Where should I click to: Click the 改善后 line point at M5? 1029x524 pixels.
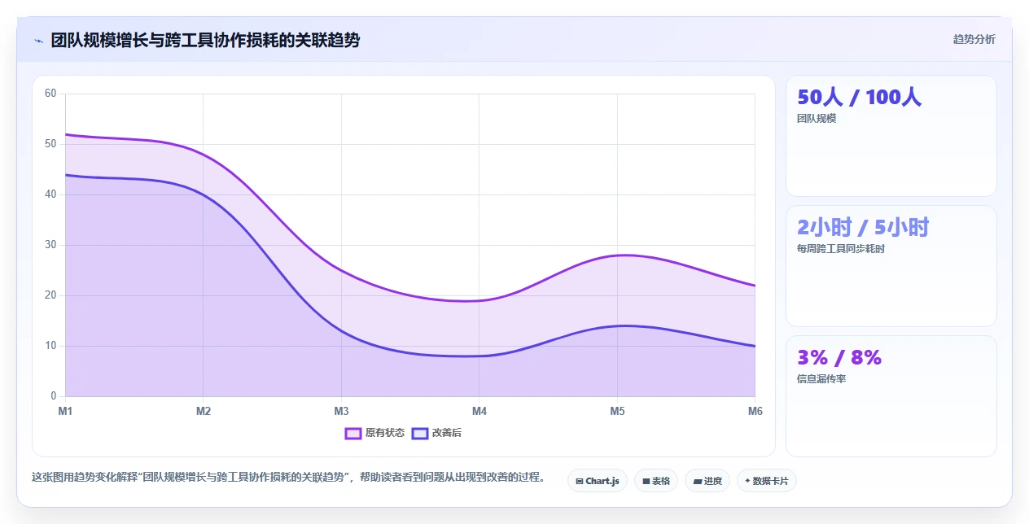[x=617, y=326]
